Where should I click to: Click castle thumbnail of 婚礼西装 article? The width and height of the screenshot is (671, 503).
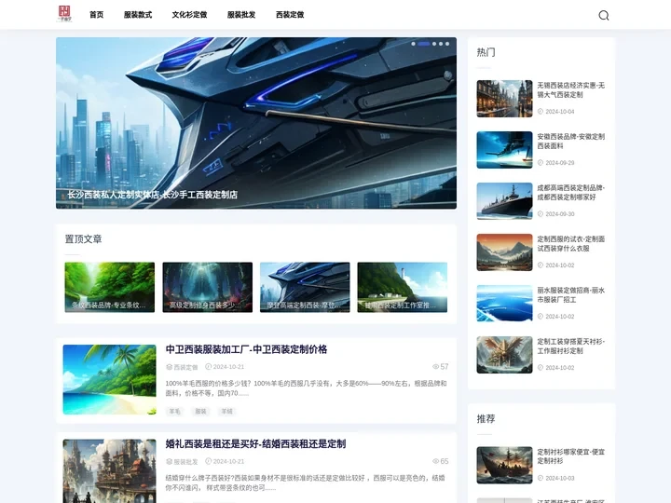click(110, 471)
